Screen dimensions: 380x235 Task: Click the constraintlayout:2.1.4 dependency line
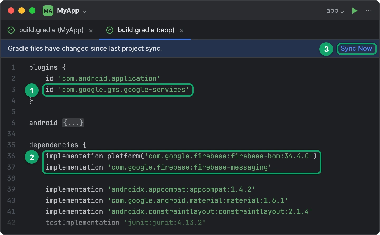[x=179, y=211]
